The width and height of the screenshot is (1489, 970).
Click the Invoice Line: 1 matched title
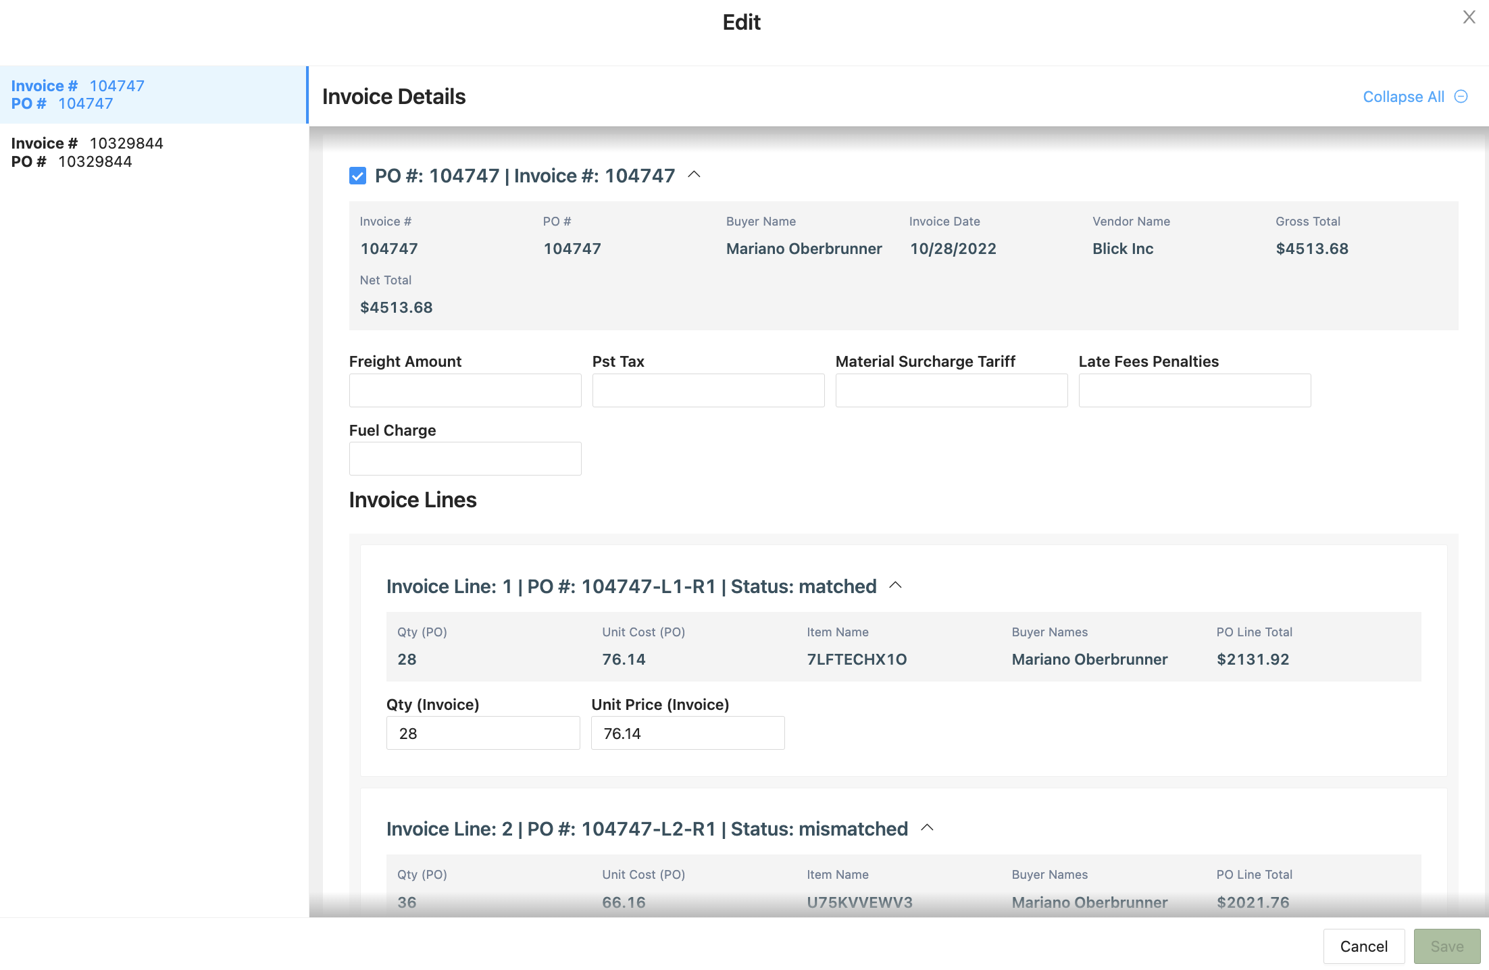pyautogui.click(x=632, y=586)
